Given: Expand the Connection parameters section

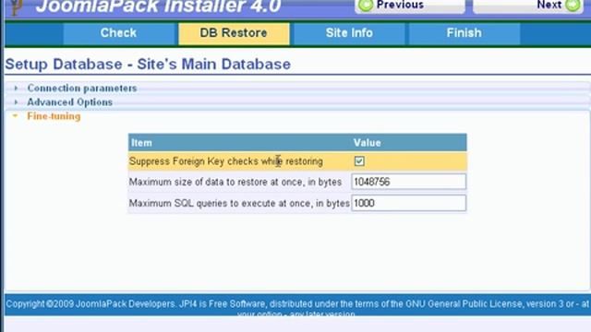Looking at the screenshot, I should click(x=82, y=89).
